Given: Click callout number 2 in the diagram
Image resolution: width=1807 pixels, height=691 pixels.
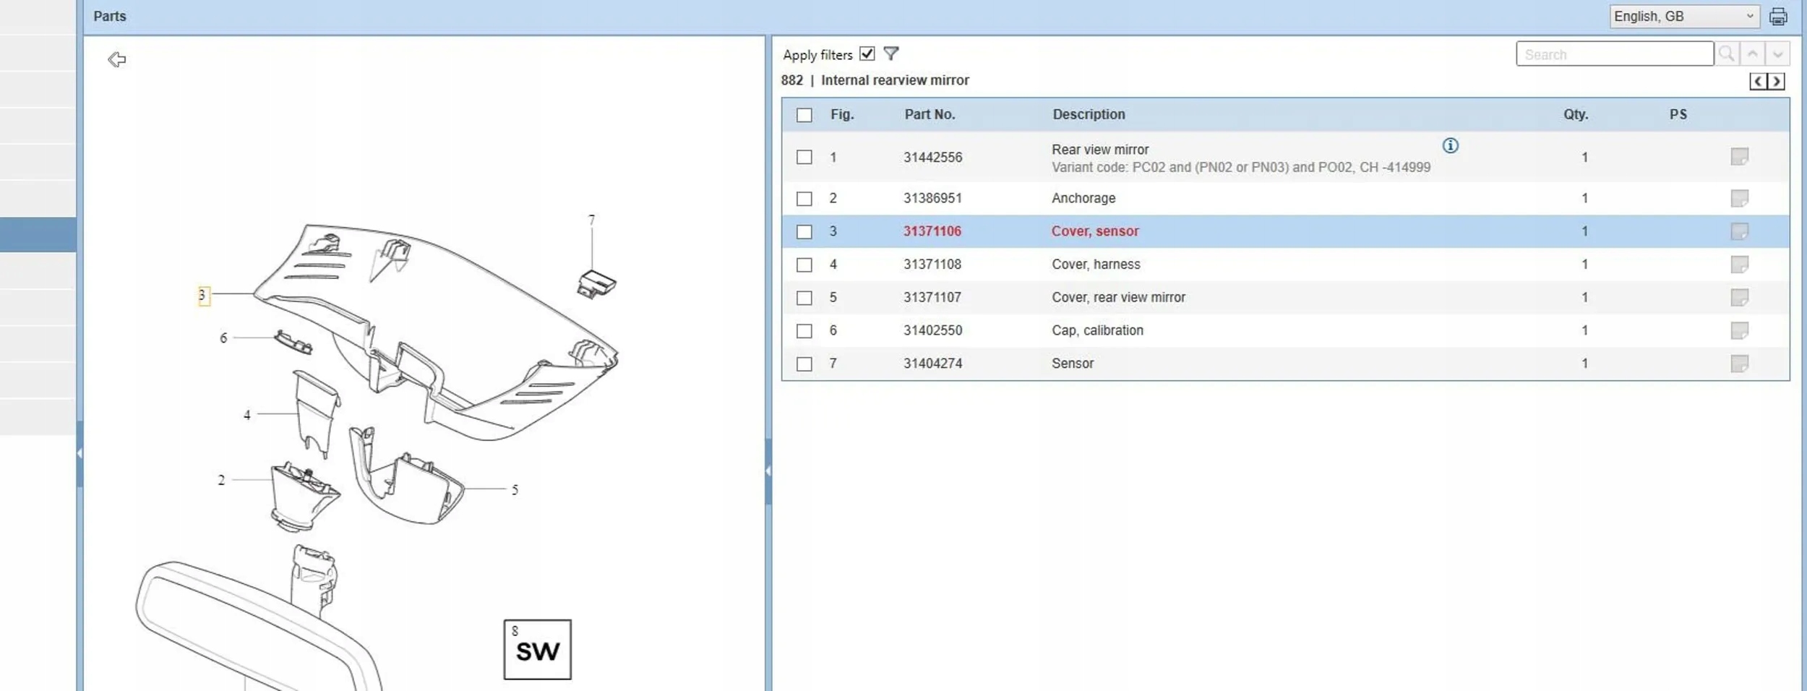Looking at the screenshot, I should pyautogui.click(x=221, y=480).
